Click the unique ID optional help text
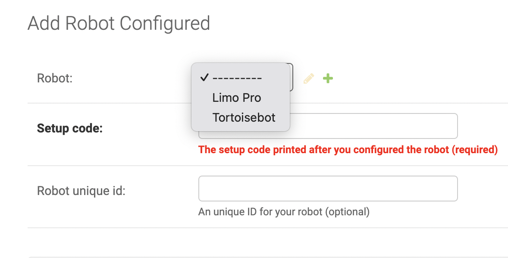 click(284, 212)
